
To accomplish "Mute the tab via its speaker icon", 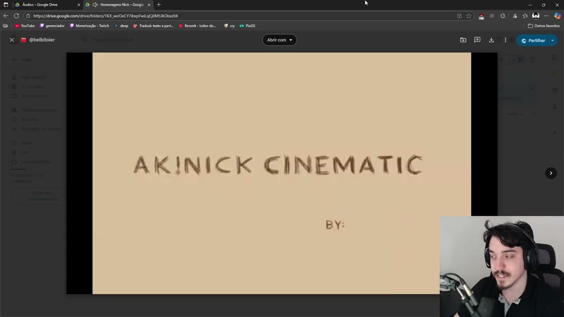I will [x=95, y=5].
